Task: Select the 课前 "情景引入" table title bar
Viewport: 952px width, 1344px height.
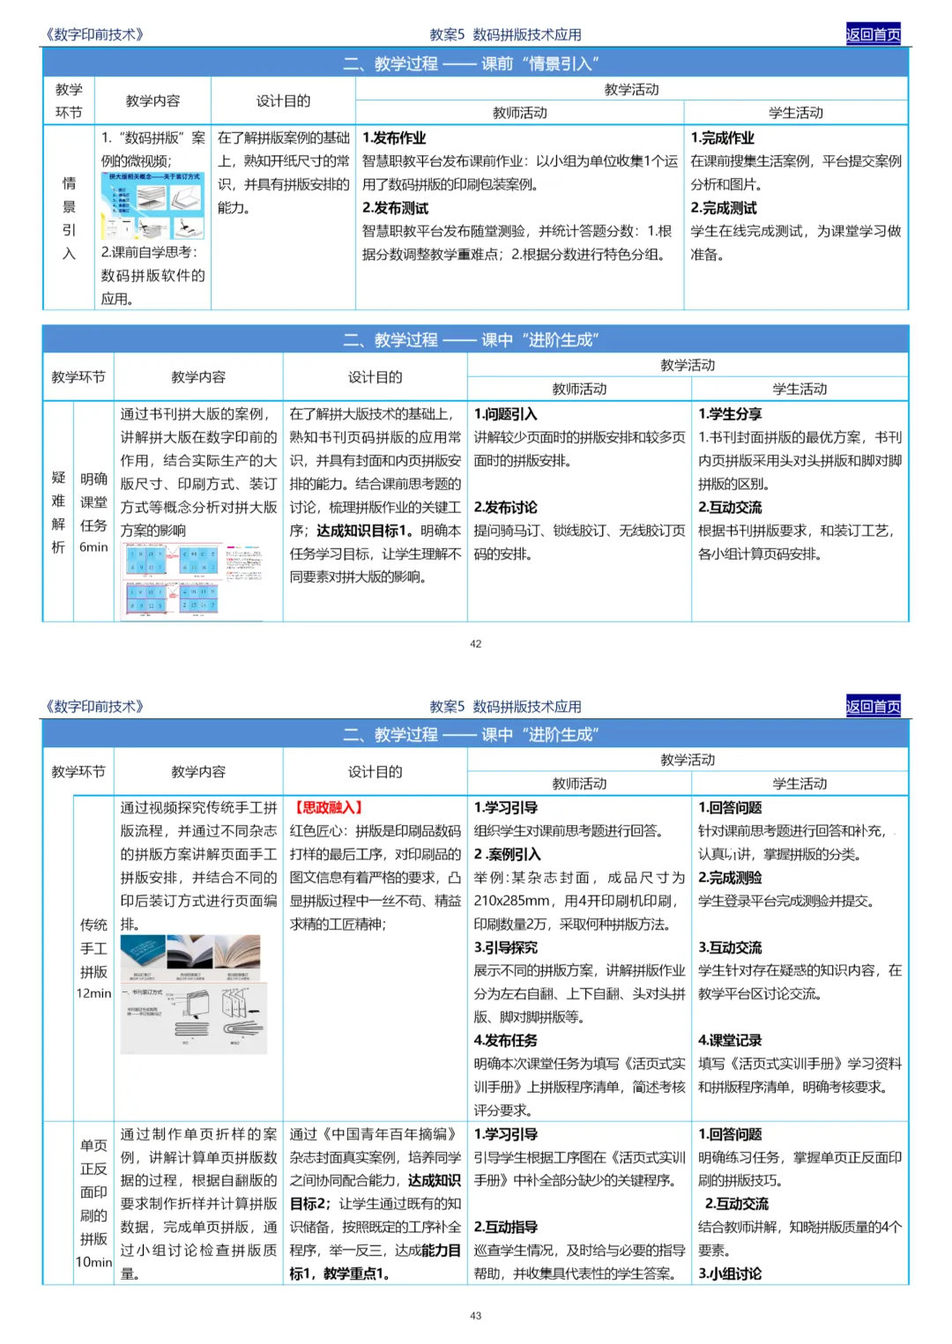Action: tap(475, 63)
